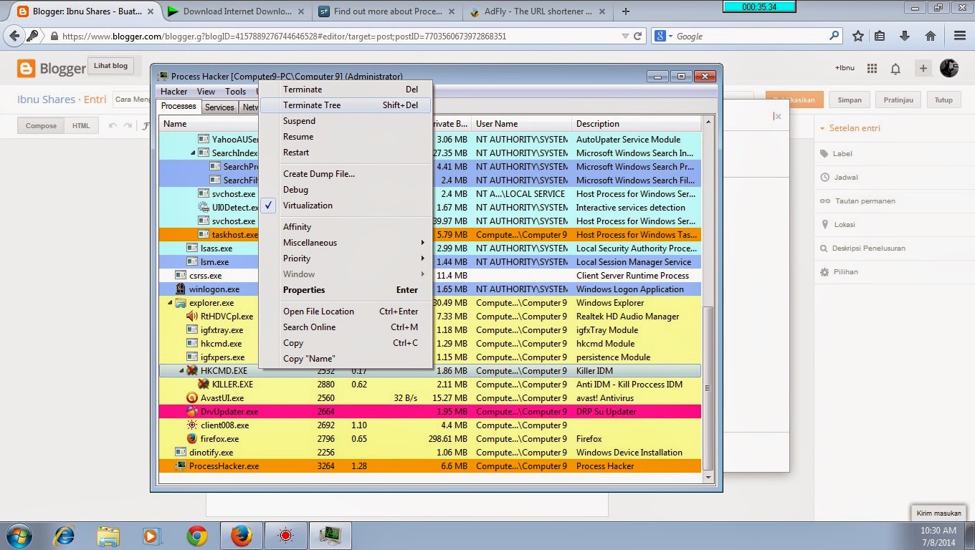Switch the Blogger editor to HTML mode
Screen dimensions: 975x550
(81, 126)
